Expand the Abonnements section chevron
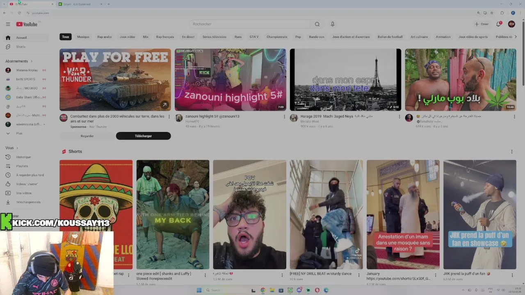This screenshot has width=525, height=295. point(32,61)
